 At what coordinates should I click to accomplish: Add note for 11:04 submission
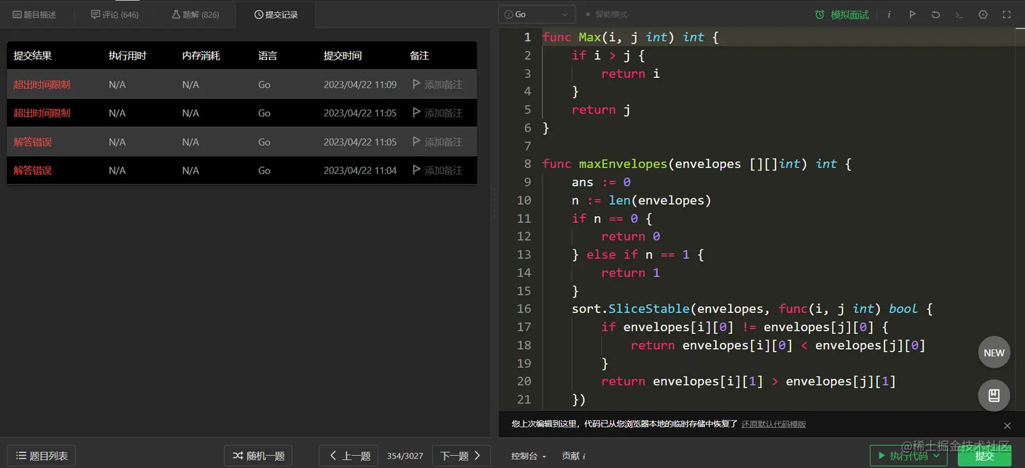(x=437, y=170)
